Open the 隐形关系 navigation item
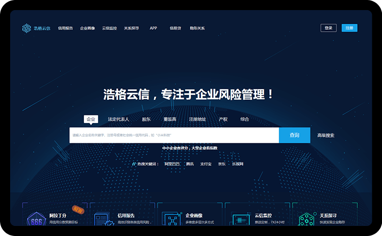382x236 pixels. (197, 28)
